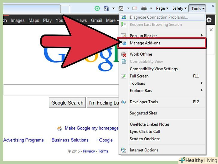
Task: Click the Print printer icon
Action: [144, 8]
